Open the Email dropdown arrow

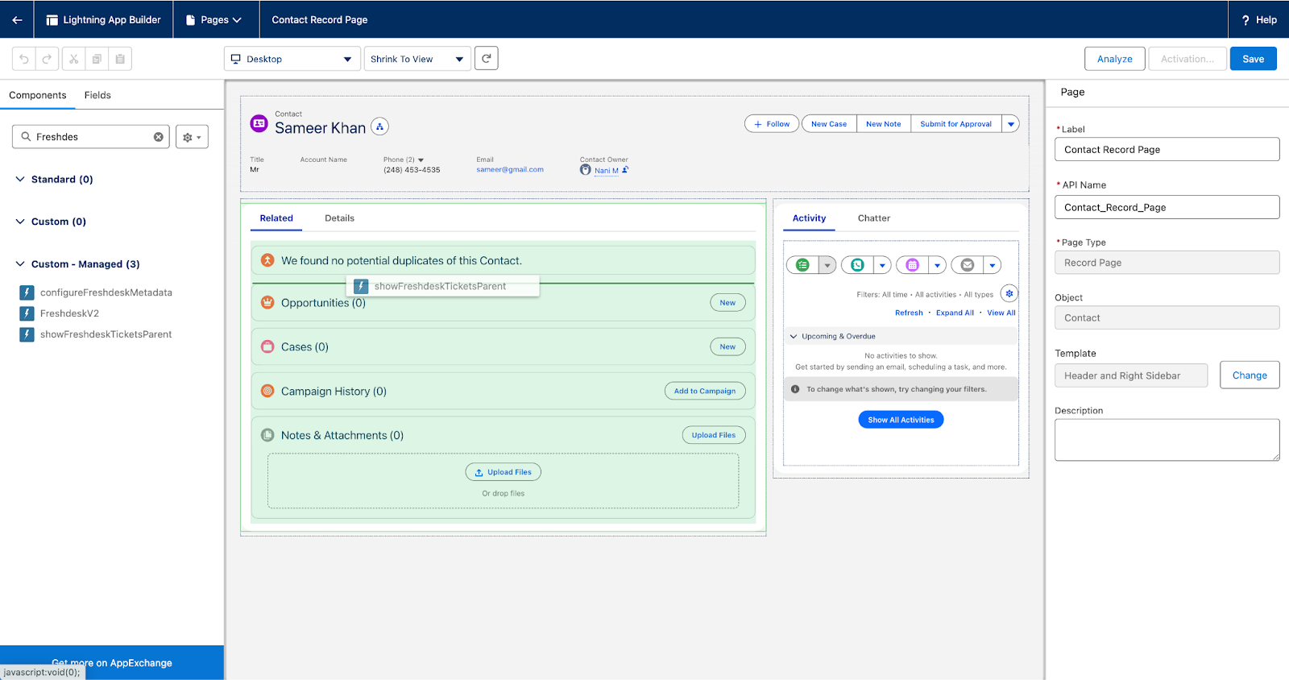point(993,265)
